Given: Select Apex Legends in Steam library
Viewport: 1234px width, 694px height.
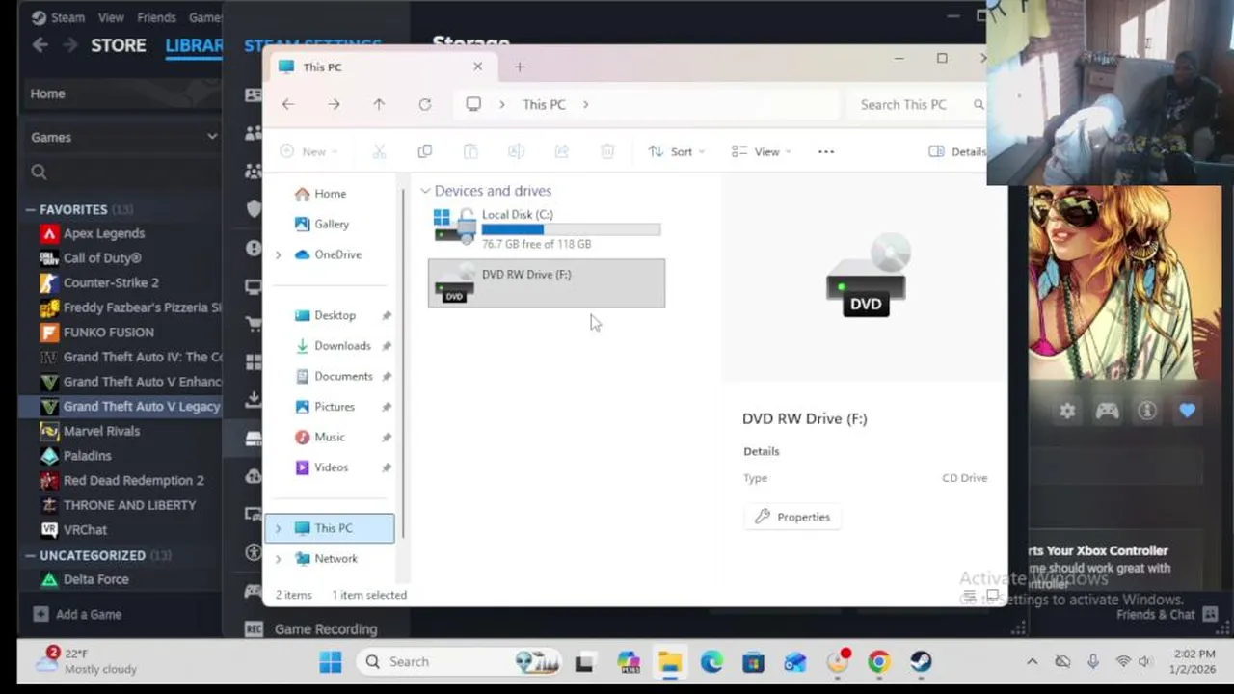Looking at the screenshot, I should [x=104, y=233].
